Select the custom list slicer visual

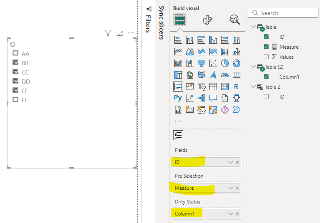(178, 135)
